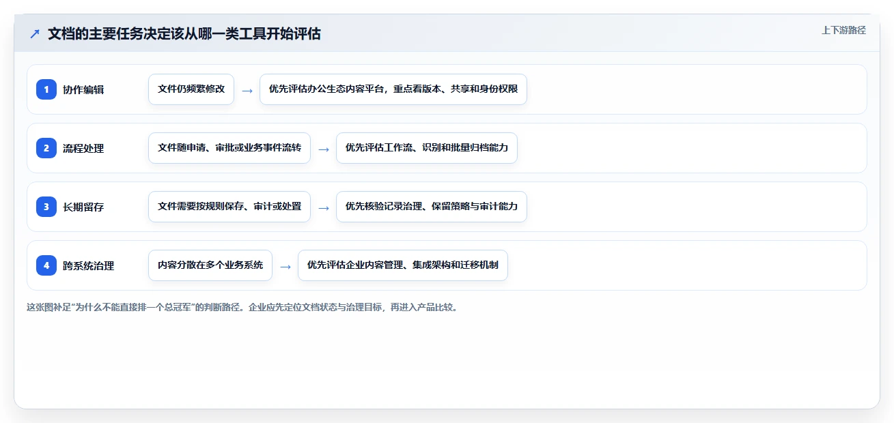Open the "优先评估企业内容管理、集成架构和迁移机制" box
The width and height of the screenshot is (894, 423).
403,265
